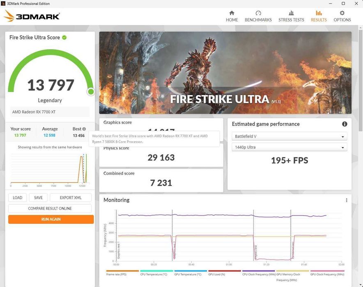Click the AMD Radeon RX 7700 XT field
This screenshot has height=287, width=363.
click(x=50, y=112)
